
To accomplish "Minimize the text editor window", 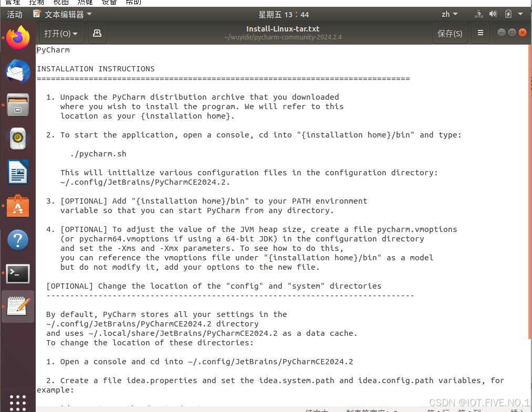I will (501, 33).
